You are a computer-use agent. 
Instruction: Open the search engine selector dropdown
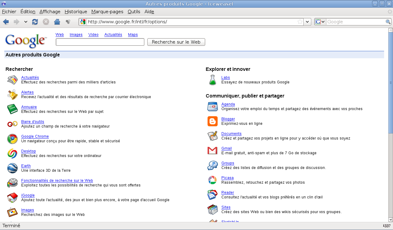tap(320, 22)
